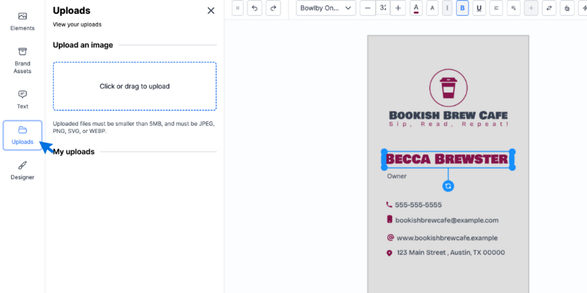Viewport: 587px width, 293px height.
Task: Open text case options with the A icon
Action: click(x=432, y=8)
